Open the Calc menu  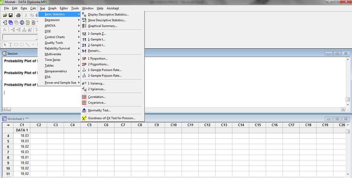click(x=33, y=8)
